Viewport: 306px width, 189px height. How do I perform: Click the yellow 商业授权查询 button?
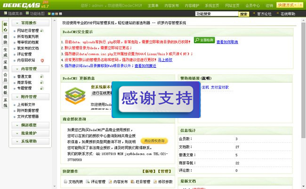point(154,141)
